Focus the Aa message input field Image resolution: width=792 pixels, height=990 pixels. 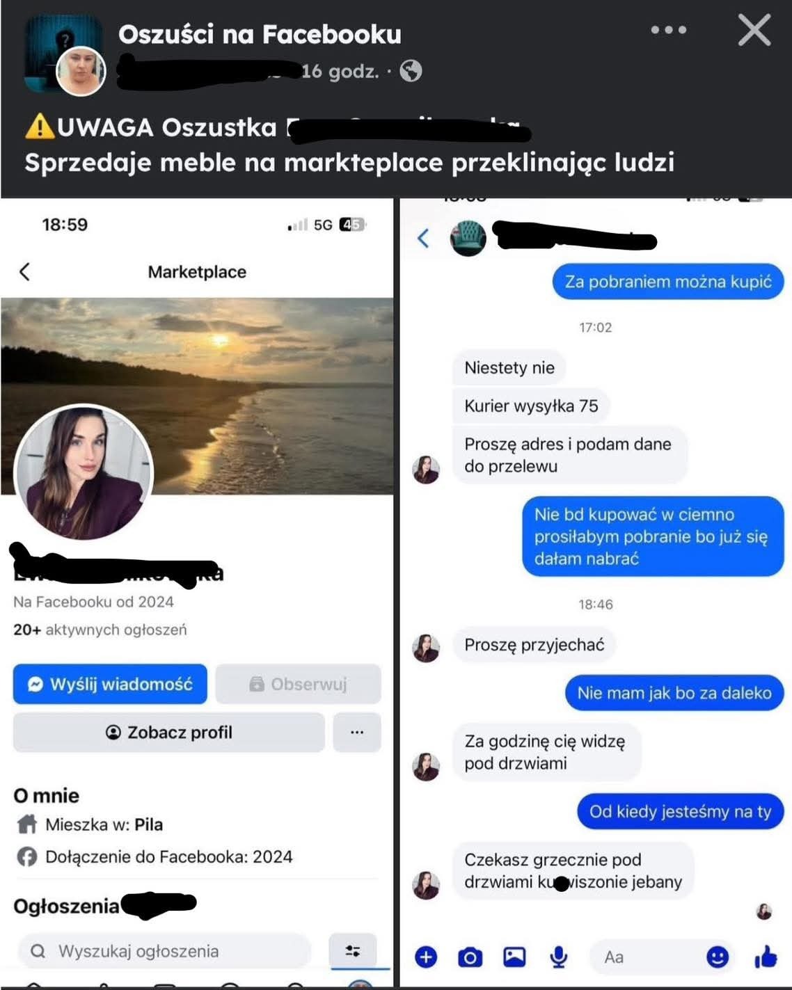647,957
